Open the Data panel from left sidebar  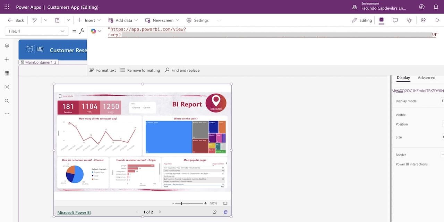pos(7,73)
